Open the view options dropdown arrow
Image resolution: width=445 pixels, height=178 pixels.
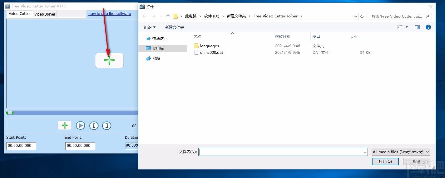(x=407, y=27)
